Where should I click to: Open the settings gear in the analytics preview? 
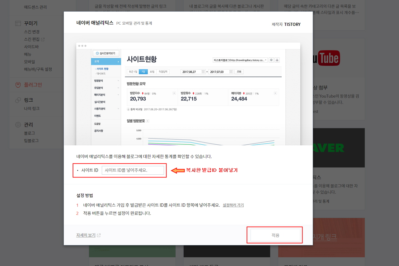[271, 60]
